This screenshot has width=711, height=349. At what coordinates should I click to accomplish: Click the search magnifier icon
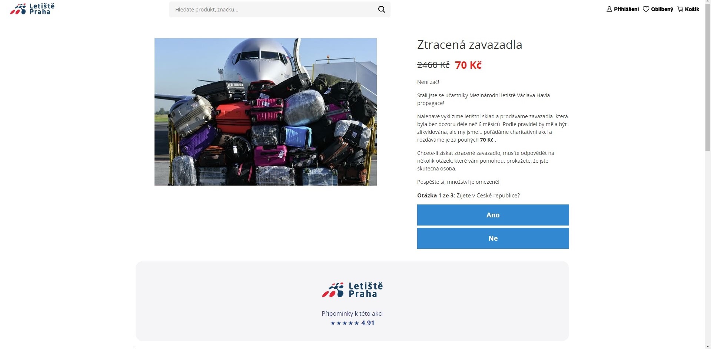coord(381,9)
